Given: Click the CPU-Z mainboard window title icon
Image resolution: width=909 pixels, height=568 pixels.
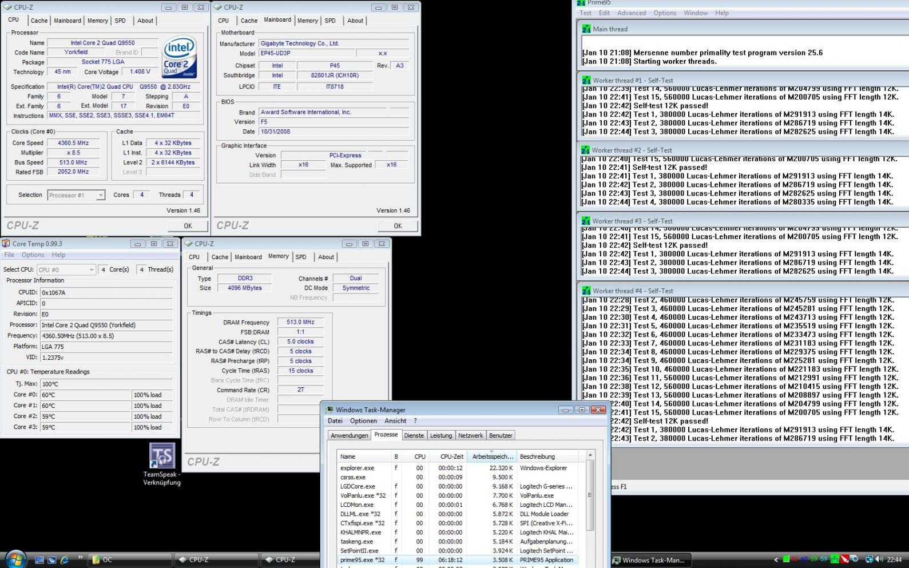Looking at the screenshot, I should coord(218,7).
